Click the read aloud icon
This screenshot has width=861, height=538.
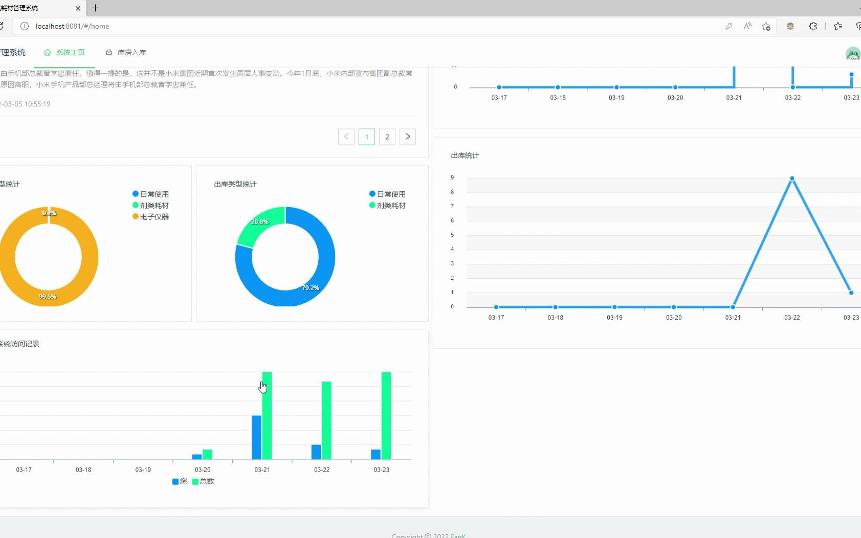click(x=747, y=26)
